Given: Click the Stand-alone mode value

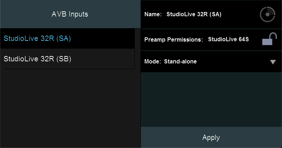Looking at the screenshot, I should pyautogui.click(x=180, y=62).
